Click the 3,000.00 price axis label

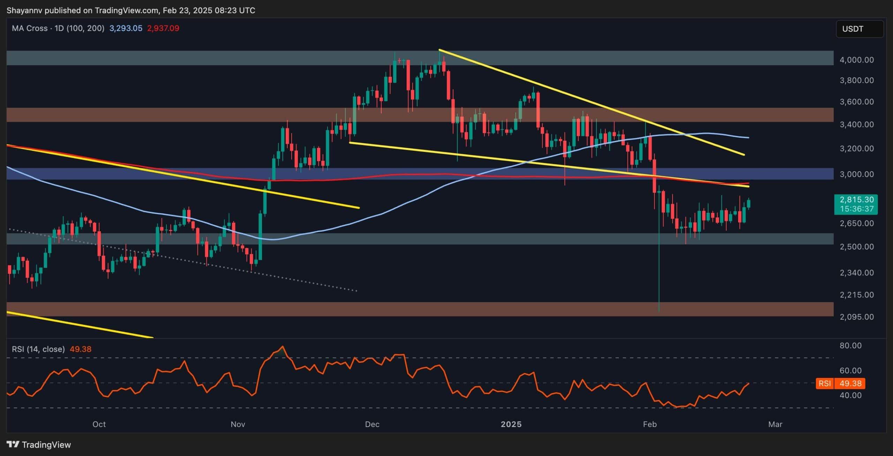856,174
